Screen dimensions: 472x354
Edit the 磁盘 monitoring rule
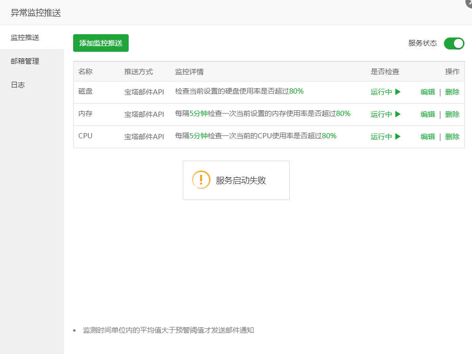coord(427,92)
